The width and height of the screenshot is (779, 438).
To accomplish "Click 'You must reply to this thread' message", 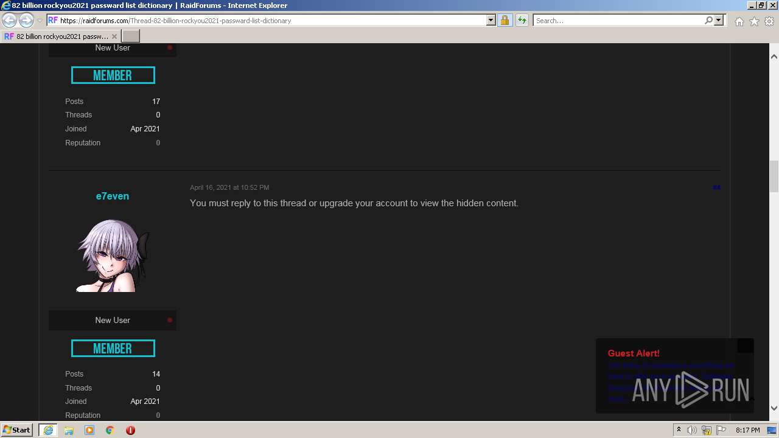I will pyautogui.click(x=354, y=203).
